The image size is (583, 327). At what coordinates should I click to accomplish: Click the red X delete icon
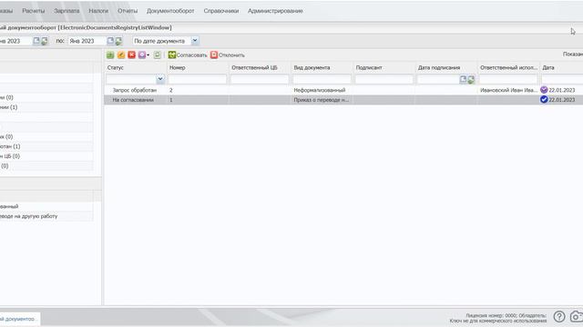pyautogui.click(x=131, y=54)
